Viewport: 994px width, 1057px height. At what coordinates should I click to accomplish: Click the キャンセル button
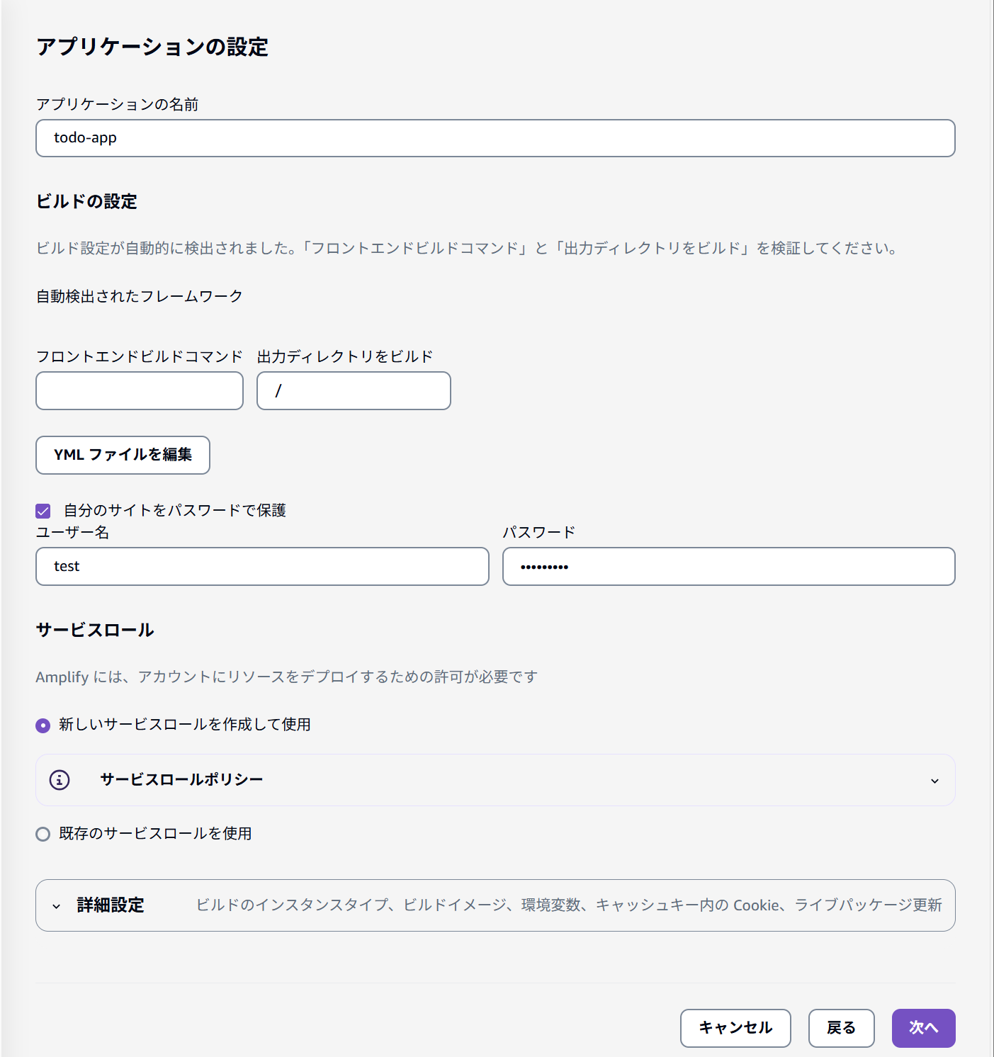point(735,1028)
